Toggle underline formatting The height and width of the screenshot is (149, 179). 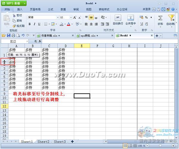pyautogui.click(x=39, y=24)
